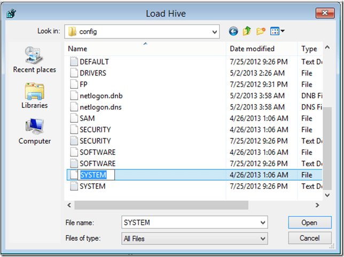Sort by Date modified column header
The height and width of the screenshot is (257, 344).
[262, 49]
